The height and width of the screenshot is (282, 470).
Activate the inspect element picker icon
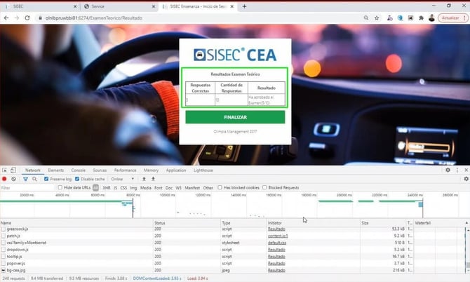pos(4,170)
